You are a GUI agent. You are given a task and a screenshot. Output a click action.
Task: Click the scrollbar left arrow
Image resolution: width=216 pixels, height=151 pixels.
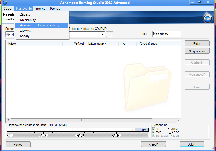pos(8,120)
